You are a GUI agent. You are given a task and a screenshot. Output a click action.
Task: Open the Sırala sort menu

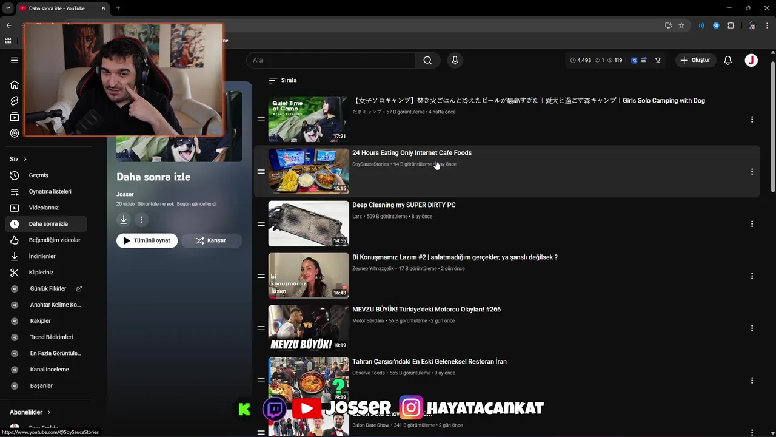283,80
